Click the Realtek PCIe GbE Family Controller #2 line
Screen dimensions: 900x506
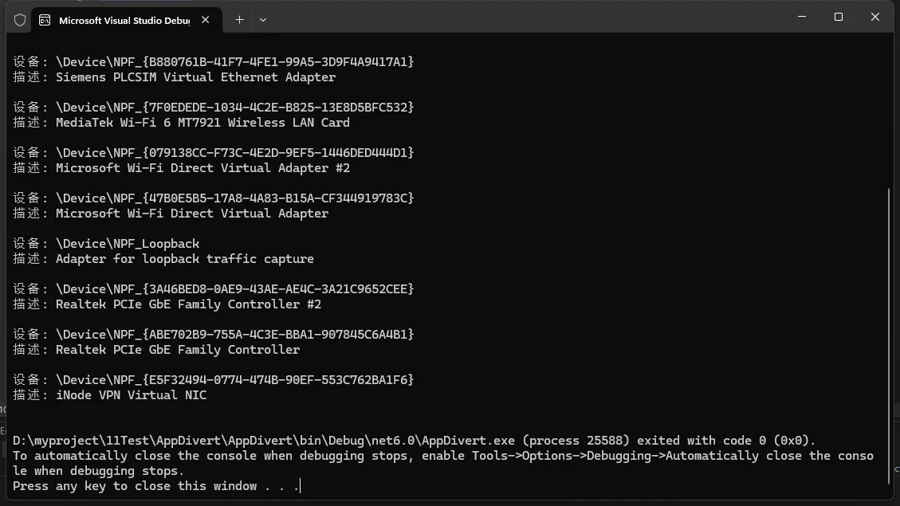pyautogui.click(x=188, y=304)
